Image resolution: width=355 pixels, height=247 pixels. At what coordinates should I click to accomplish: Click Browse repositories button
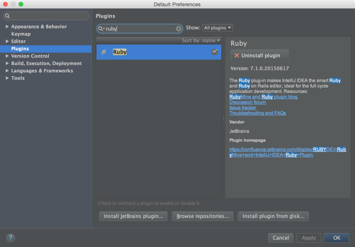(202, 216)
